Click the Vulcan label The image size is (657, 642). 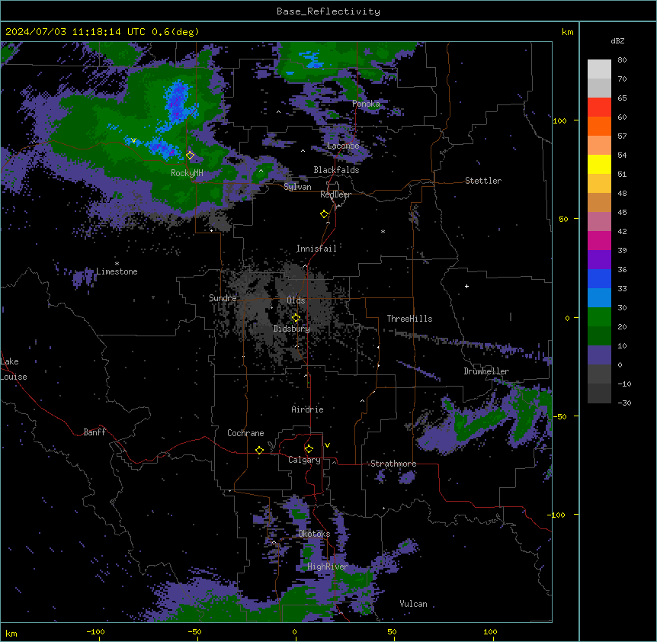[x=414, y=604]
